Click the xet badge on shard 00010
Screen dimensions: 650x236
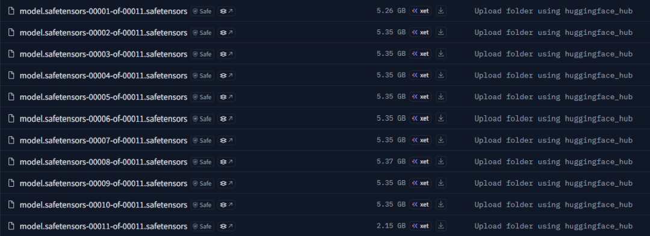[420, 205]
